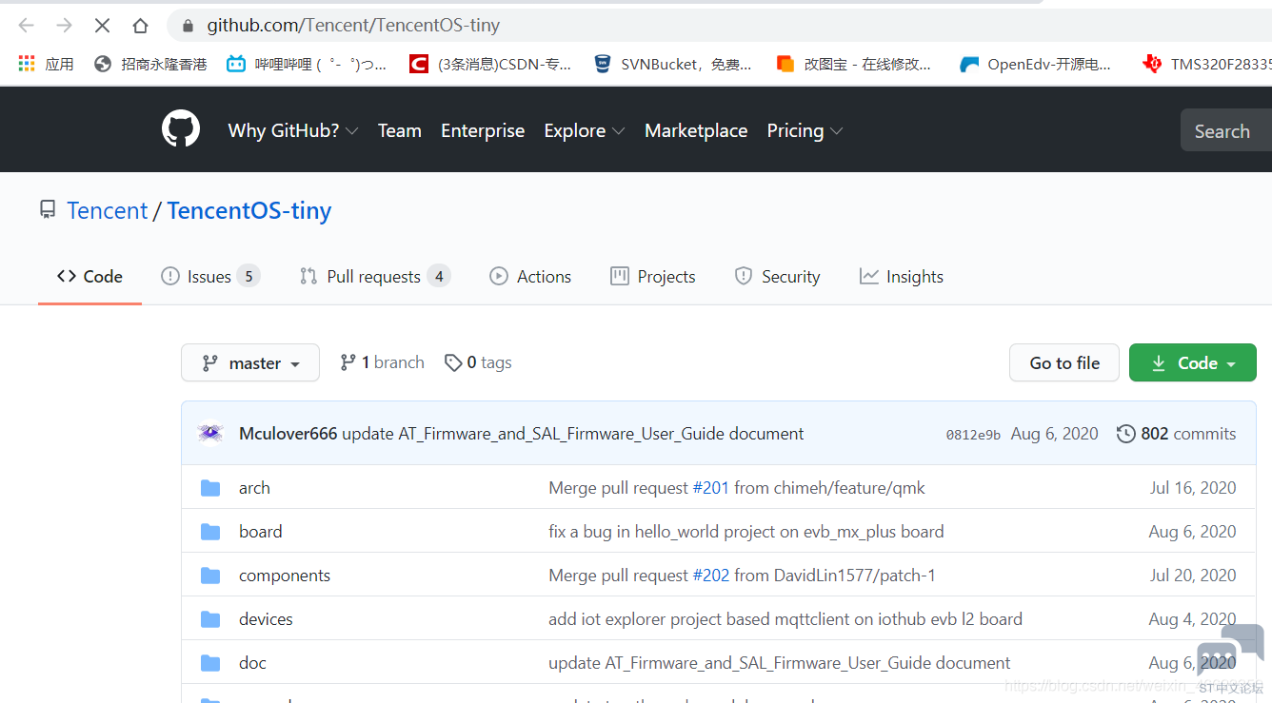Switch to the Projects tab

coord(653,277)
